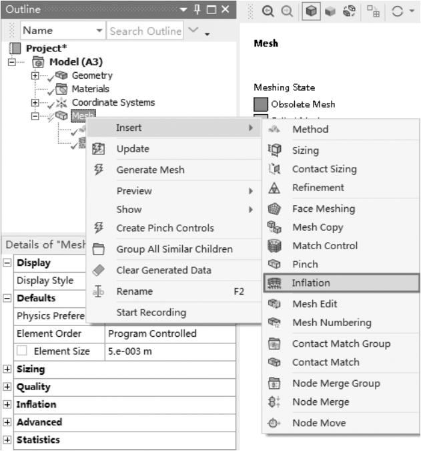Image resolution: width=421 pixels, height=451 pixels.
Task: Click the zoom in magnifier icon
Action: (268, 11)
